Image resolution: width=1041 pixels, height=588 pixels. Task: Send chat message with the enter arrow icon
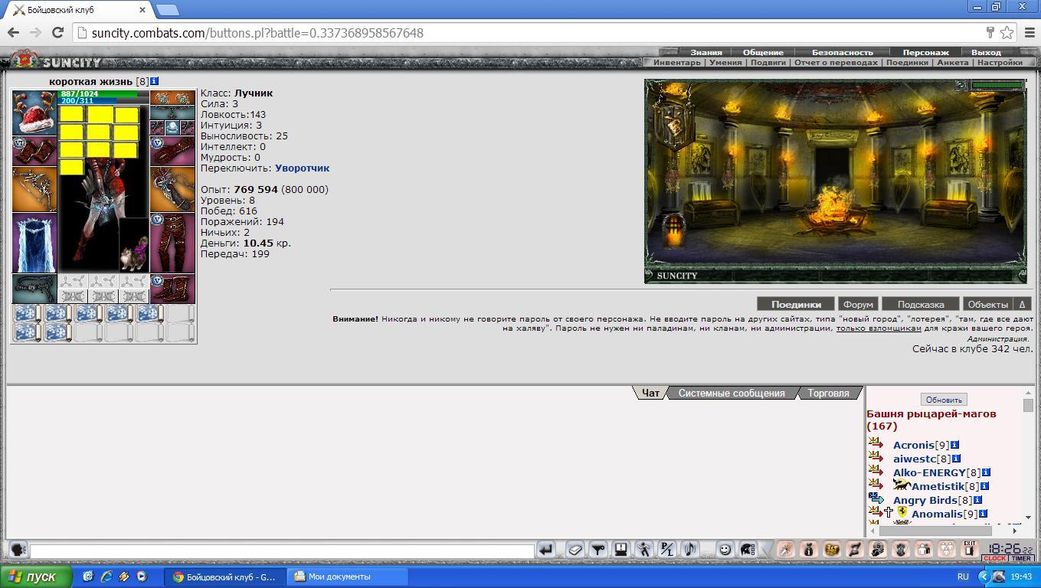545,549
